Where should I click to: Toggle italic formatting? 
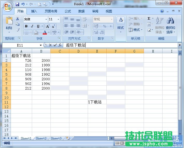(32, 26)
